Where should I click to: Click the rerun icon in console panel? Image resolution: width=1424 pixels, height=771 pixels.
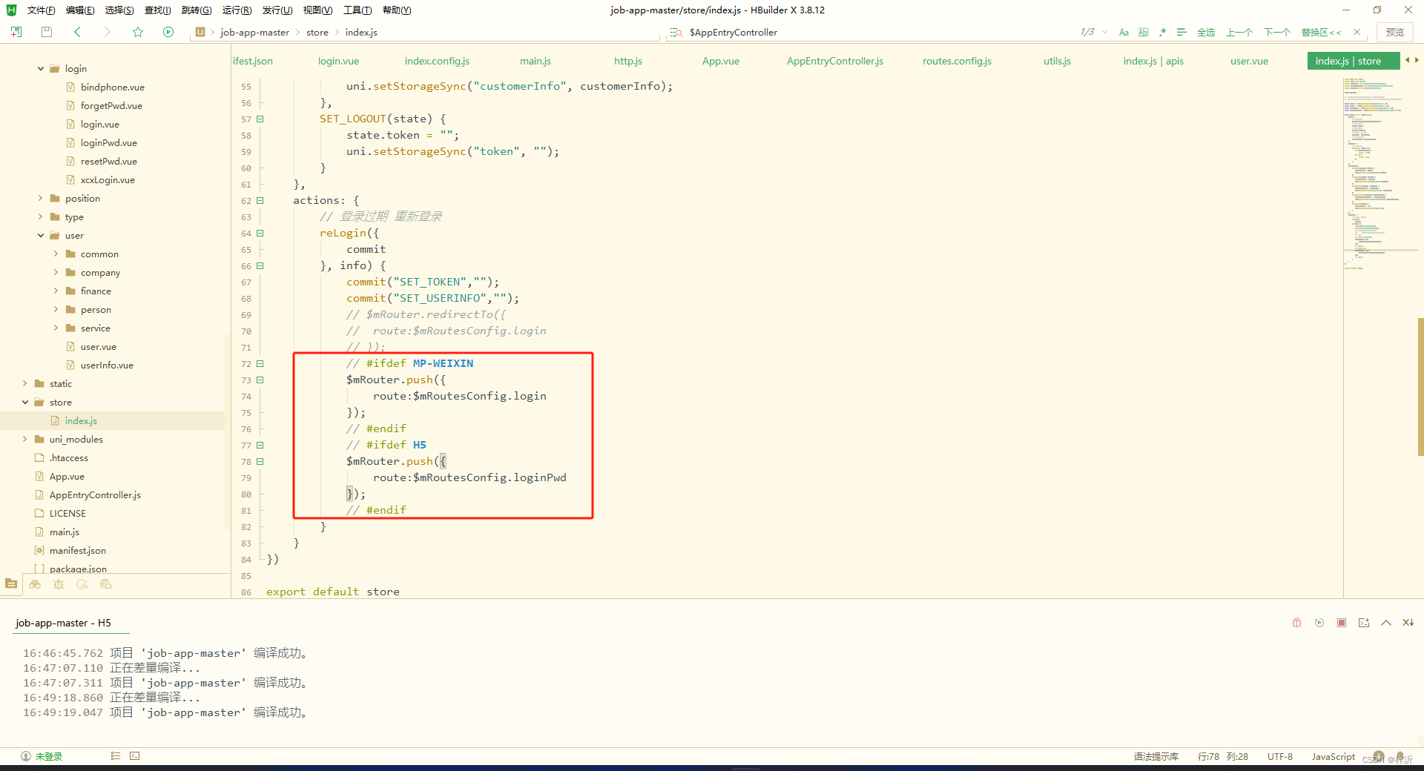point(1319,623)
